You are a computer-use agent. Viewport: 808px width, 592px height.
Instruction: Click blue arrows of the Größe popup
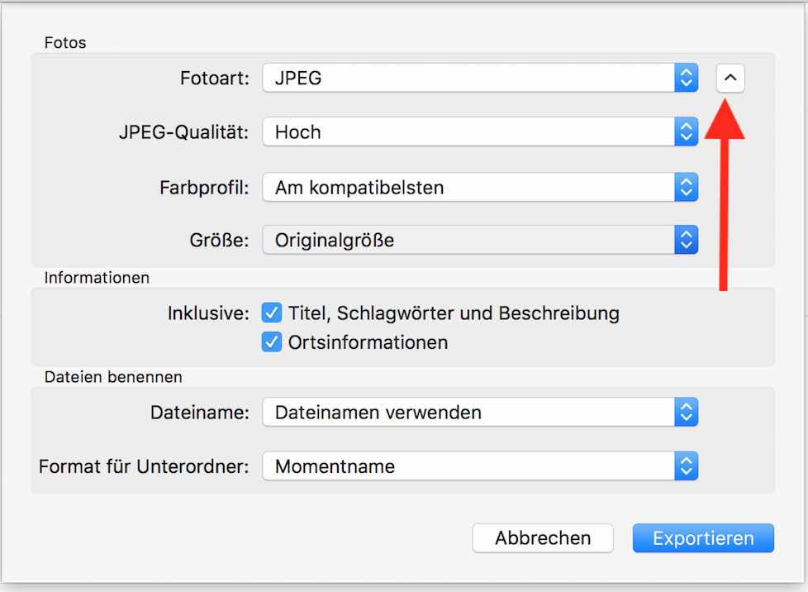(x=686, y=241)
